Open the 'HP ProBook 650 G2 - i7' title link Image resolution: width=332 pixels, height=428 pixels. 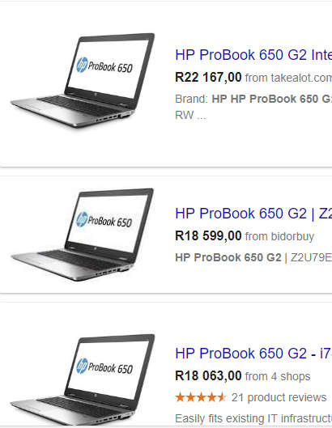pyautogui.click(x=253, y=354)
